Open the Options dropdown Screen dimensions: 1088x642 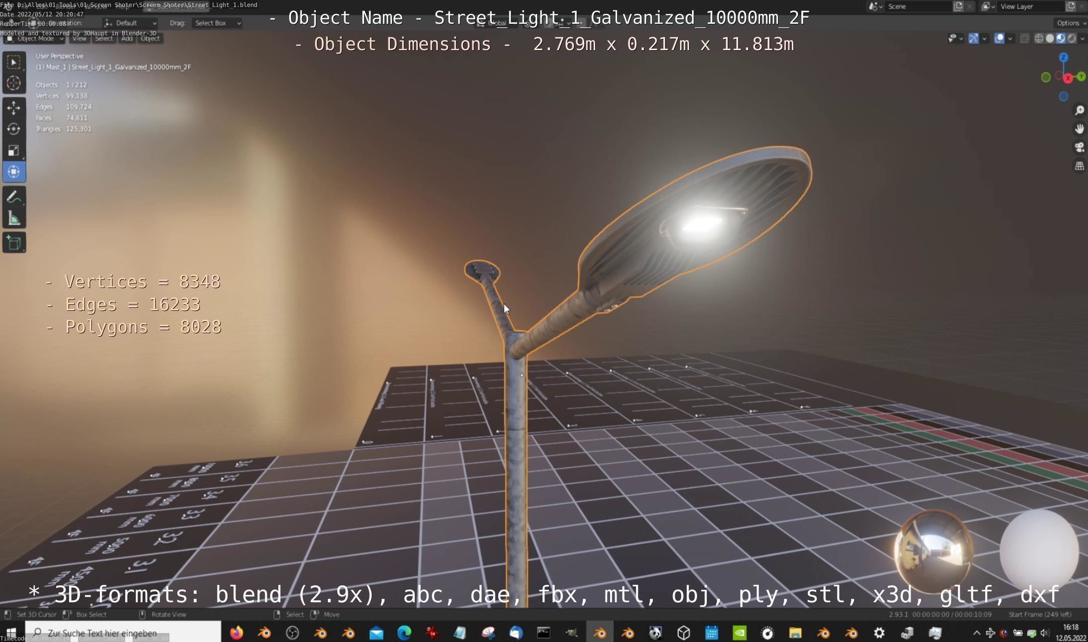click(x=1070, y=23)
